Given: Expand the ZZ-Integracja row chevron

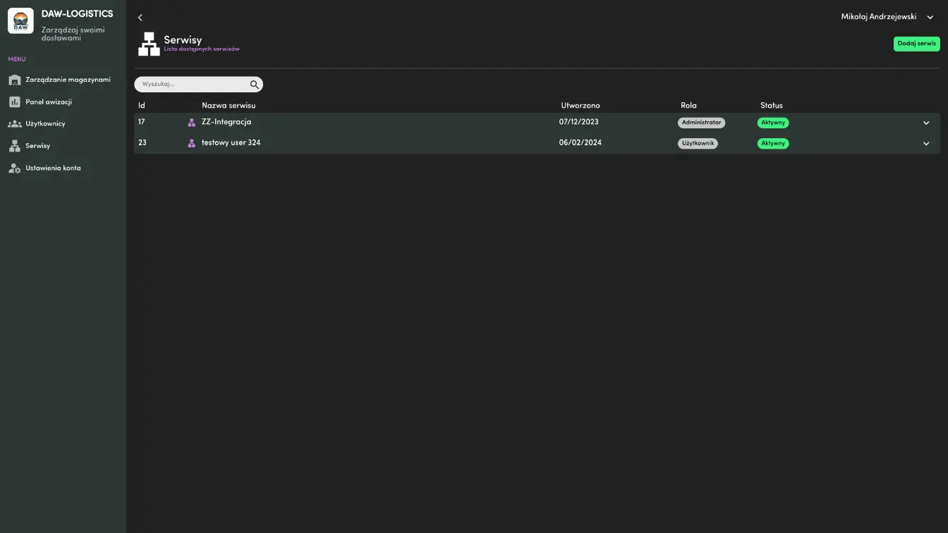Looking at the screenshot, I should click(x=926, y=123).
